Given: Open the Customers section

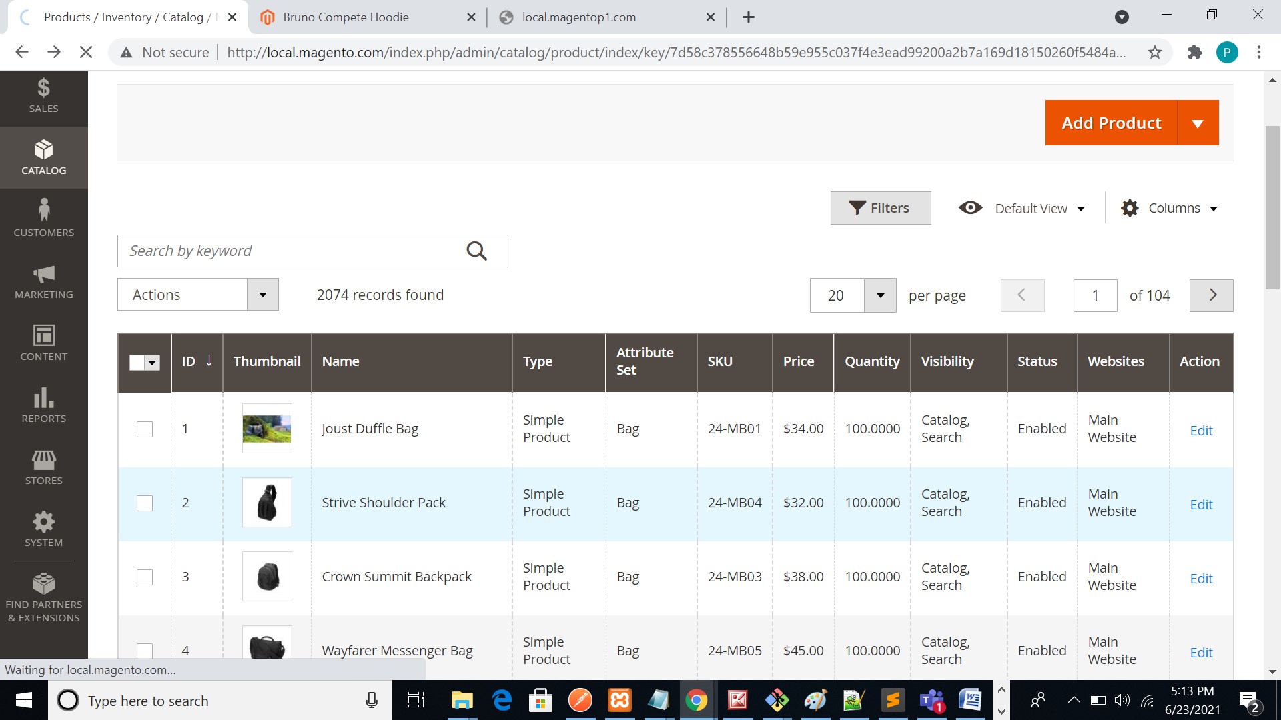Looking at the screenshot, I should tap(43, 218).
